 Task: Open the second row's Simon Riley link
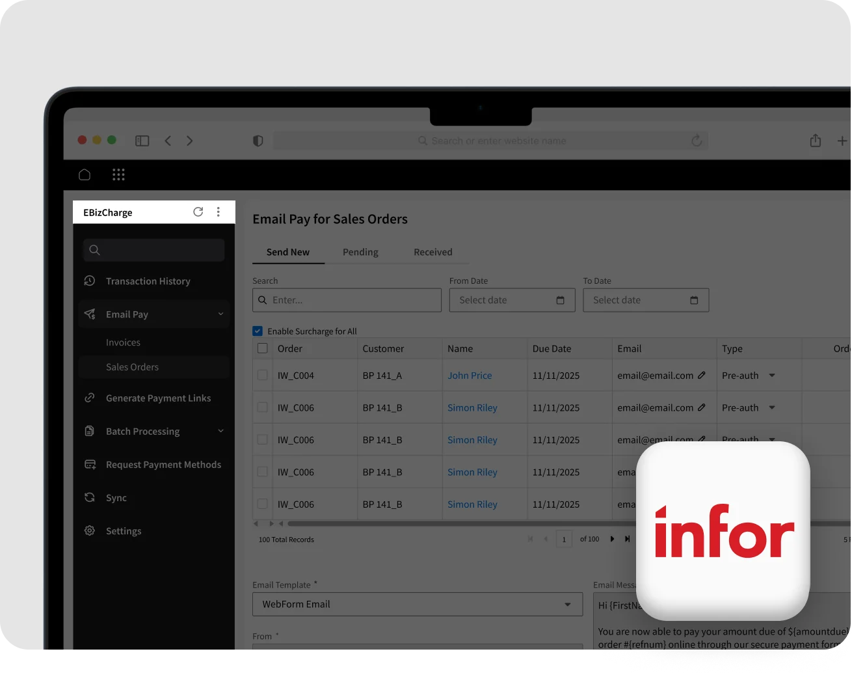[472, 407]
